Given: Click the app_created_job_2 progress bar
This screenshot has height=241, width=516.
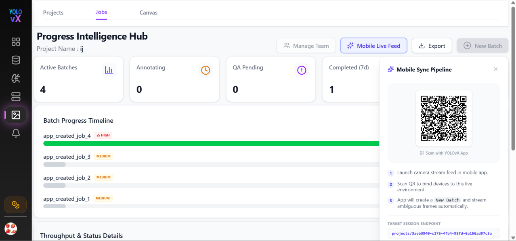Looking at the screenshot, I should [x=211, y=185].
